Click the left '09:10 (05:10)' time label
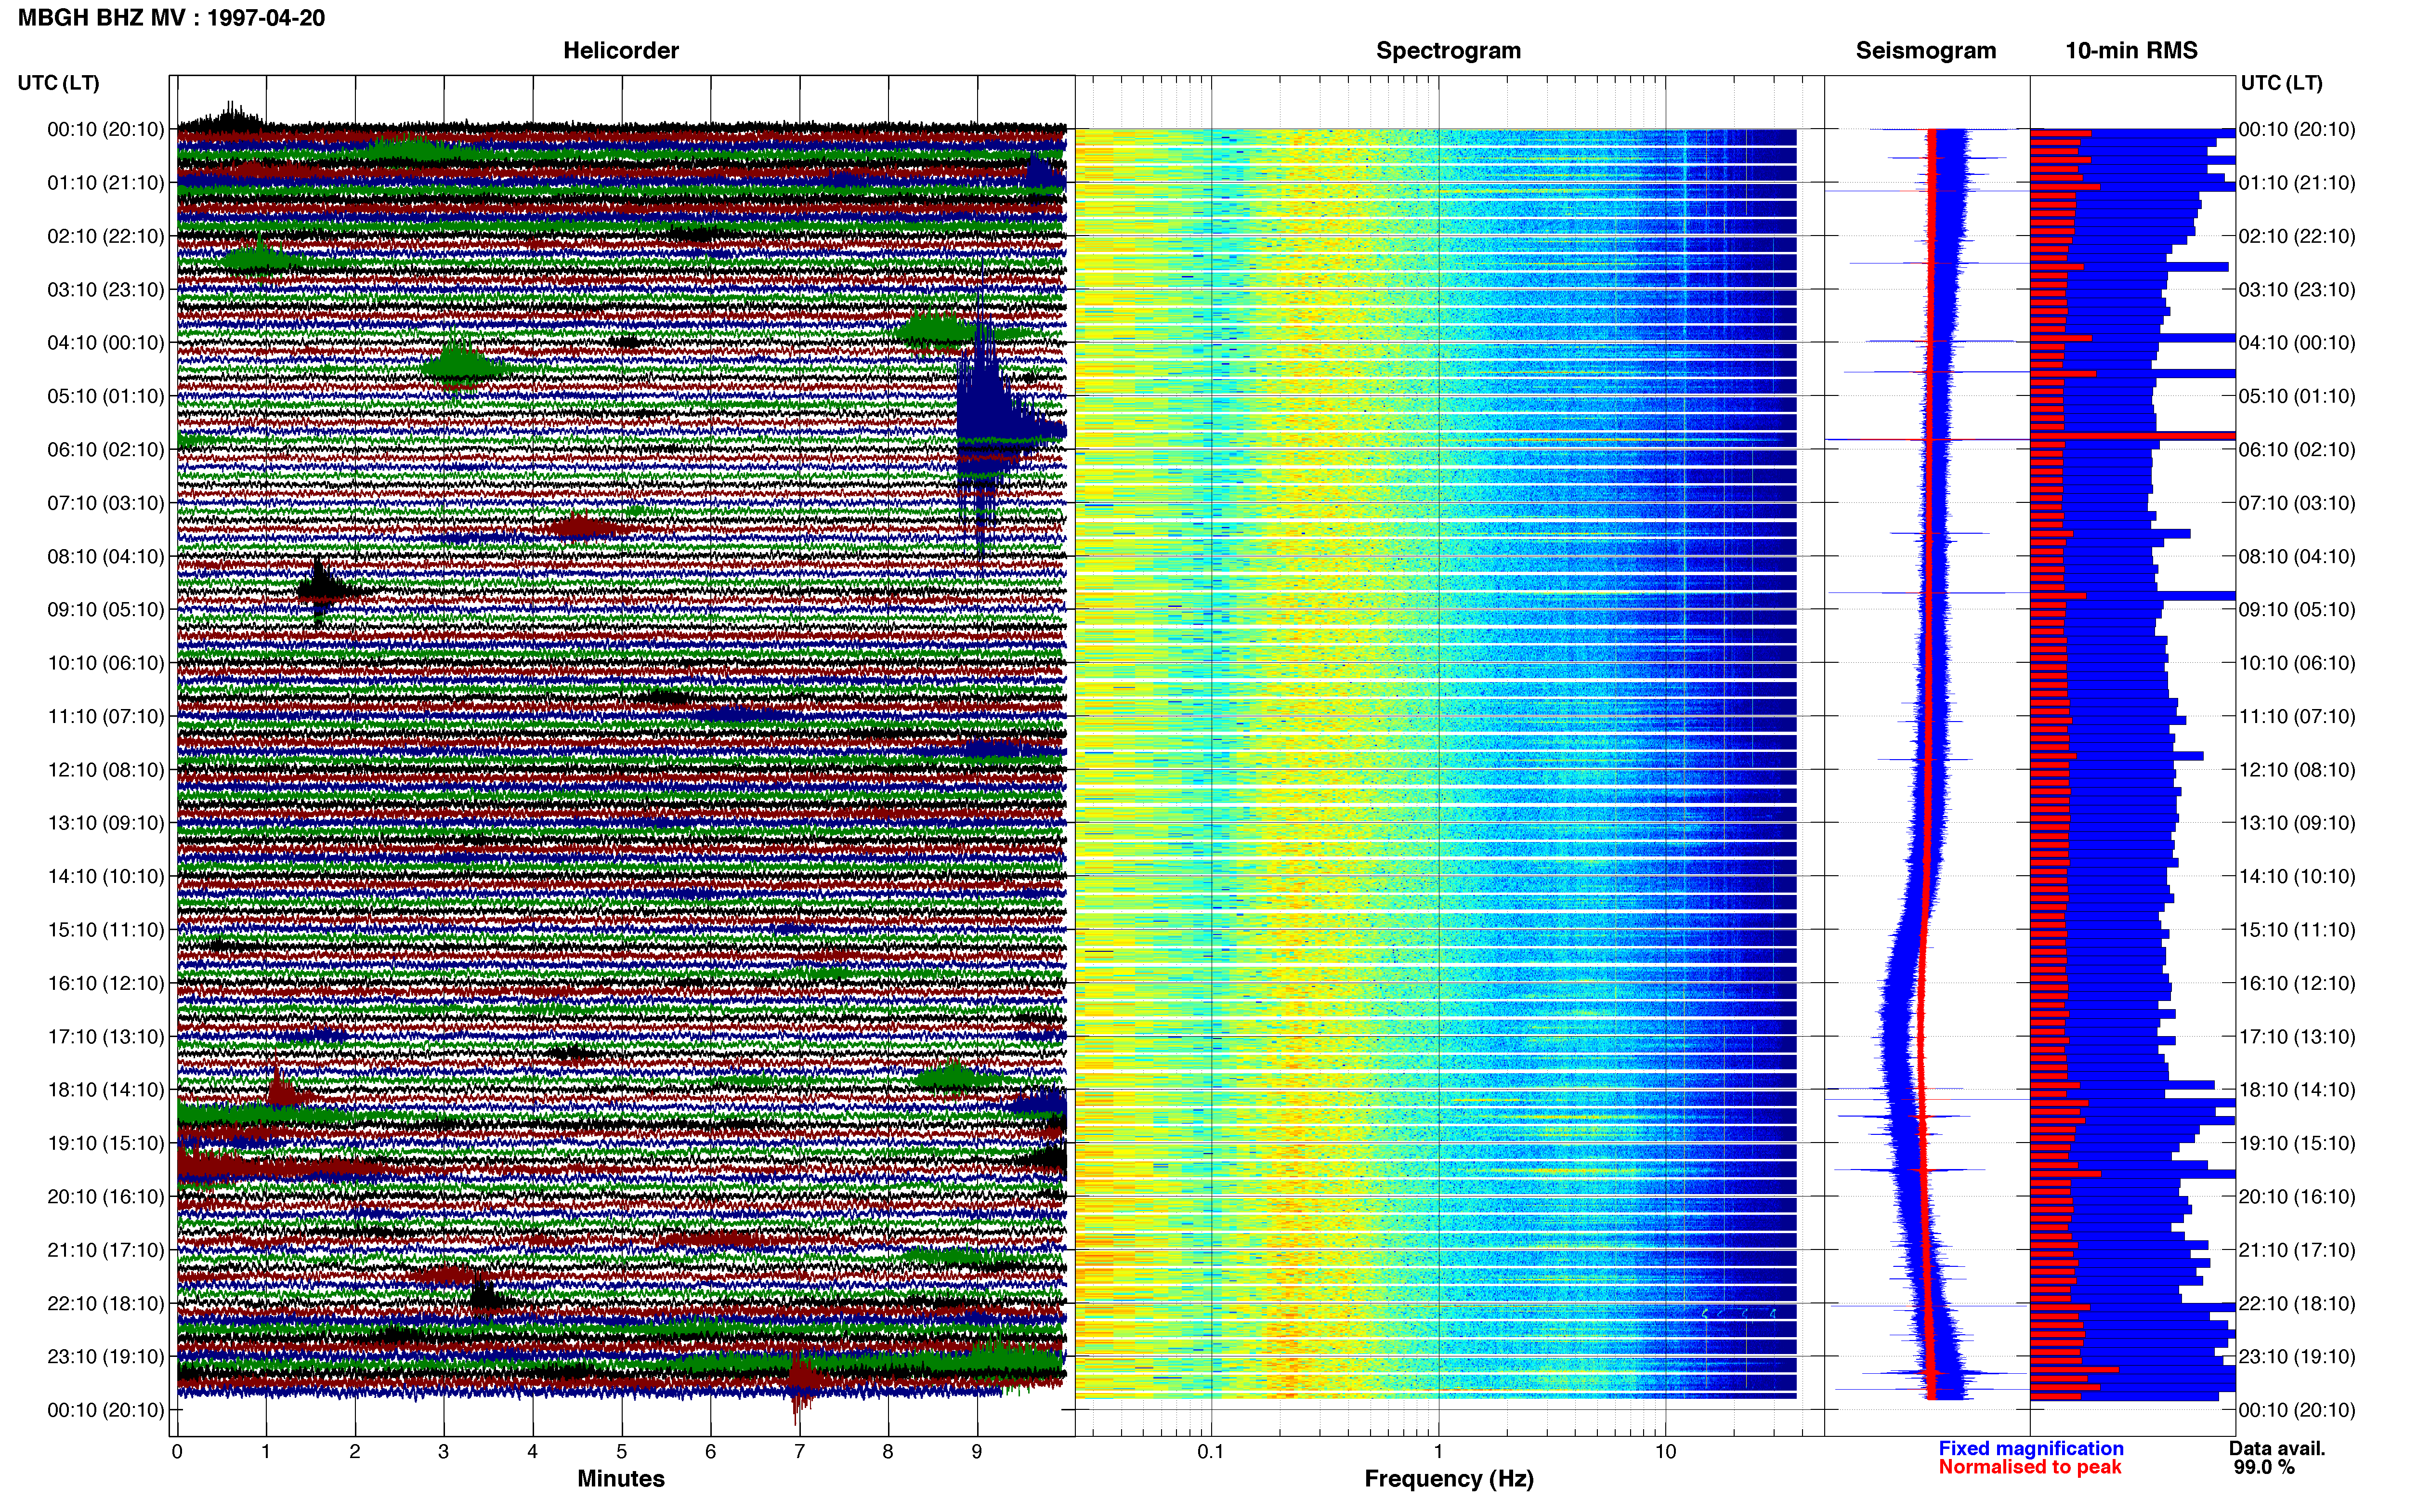Image resolution: width=2417 pixels, height=1512 pixels. (106, 610)
